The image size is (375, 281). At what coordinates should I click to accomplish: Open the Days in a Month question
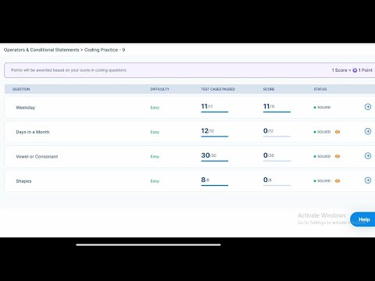(33, 132)
